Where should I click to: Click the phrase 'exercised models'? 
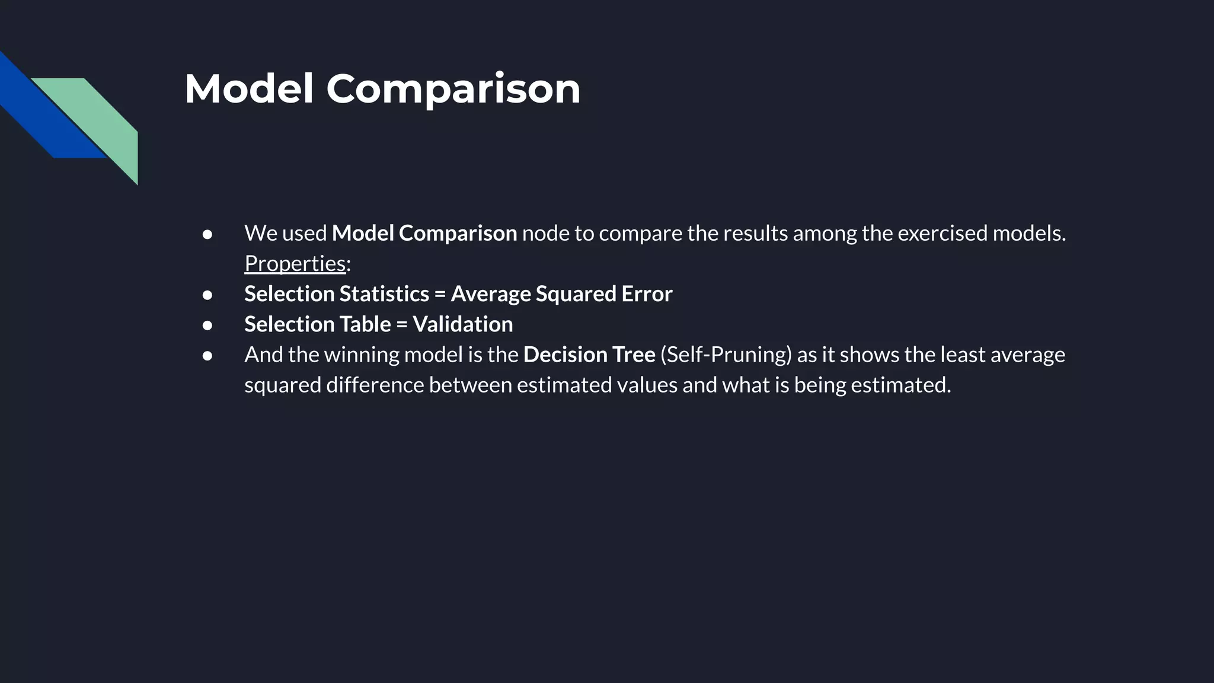click(x=981, y=233)
